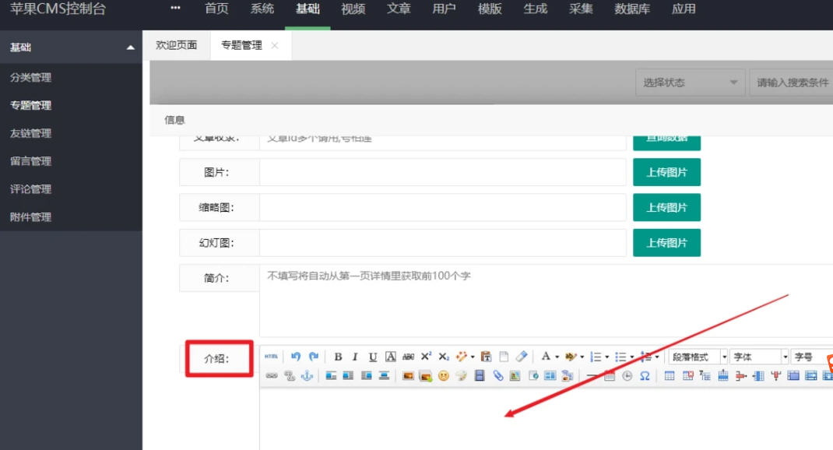Viewport: 833px width, 450px height.
Task: Insert a hyperlink with the chain icon
Action: tap(272, 375)
